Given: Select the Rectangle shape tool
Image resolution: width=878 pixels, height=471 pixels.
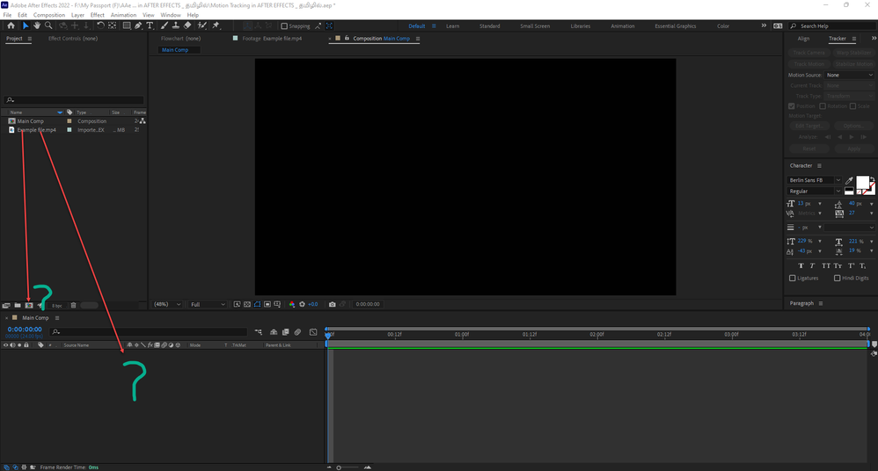Looking at the screenshot, I should [x=127, y=25].
